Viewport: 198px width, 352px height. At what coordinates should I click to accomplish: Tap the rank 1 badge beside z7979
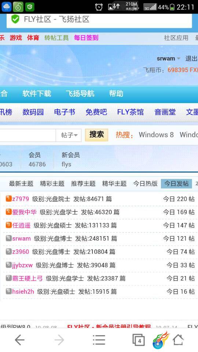(8, 199)
